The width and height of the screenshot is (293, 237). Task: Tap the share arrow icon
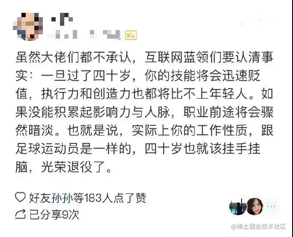[20, 215]
